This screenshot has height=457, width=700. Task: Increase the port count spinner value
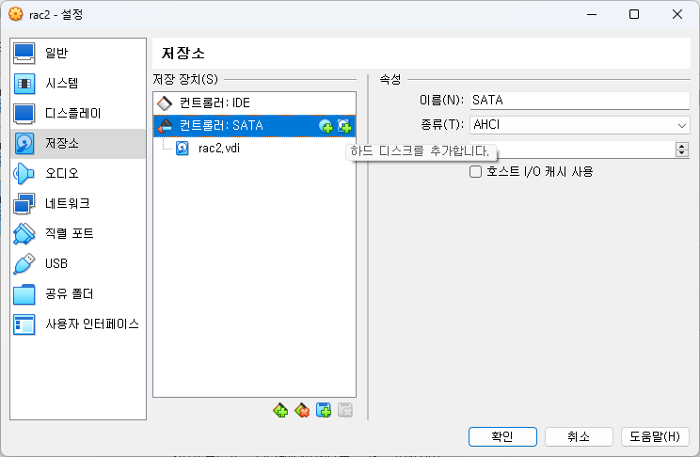coord(682,146)
